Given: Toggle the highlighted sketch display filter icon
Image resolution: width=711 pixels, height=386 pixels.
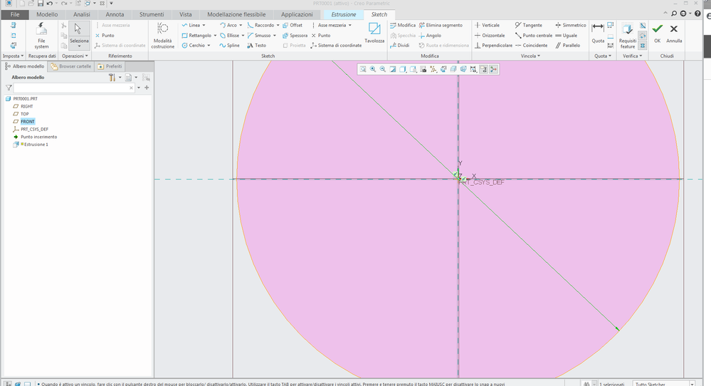Looking at the screenshot, I should click(x=484, y=69).
